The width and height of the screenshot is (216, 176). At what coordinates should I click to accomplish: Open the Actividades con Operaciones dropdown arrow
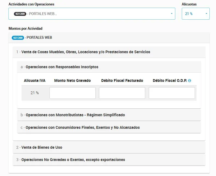[172, 13]
